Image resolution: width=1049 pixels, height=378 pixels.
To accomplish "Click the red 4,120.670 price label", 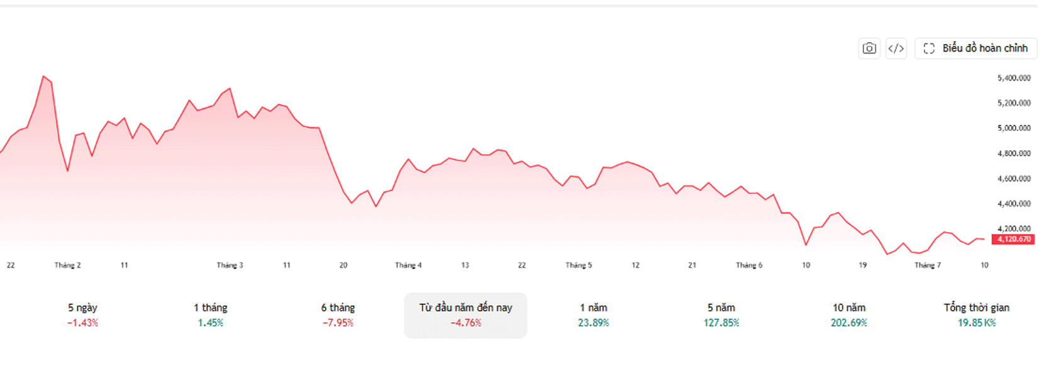I will (1013, 239).
